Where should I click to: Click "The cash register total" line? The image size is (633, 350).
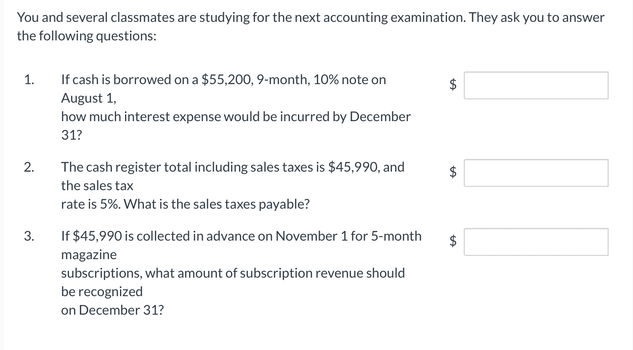pos(232,167)
